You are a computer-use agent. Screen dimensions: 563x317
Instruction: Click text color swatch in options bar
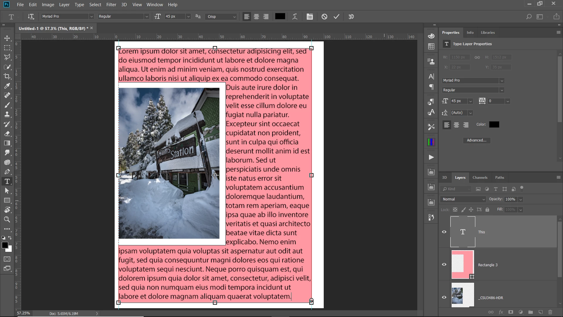coord(280,17)
